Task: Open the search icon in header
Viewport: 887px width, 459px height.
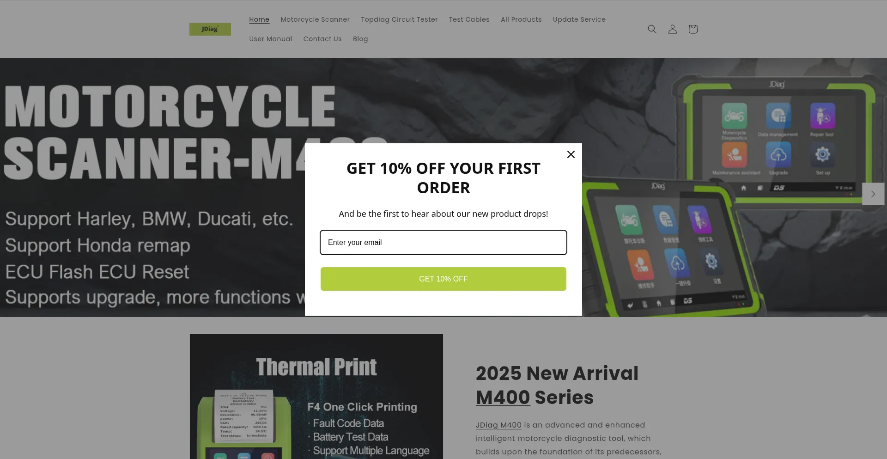Action: pyautogui.click(x=652, y=29)
